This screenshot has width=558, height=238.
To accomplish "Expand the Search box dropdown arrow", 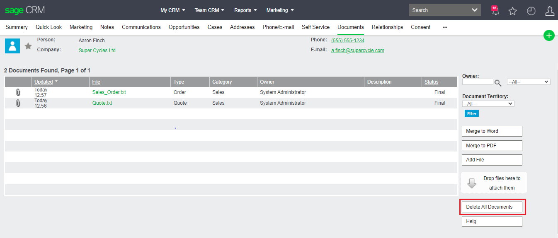I will (x=475, y=10).
